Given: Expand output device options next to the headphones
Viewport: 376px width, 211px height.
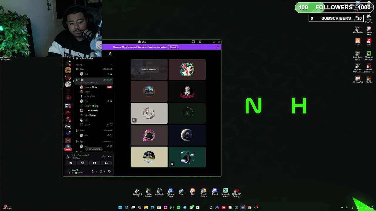Looking at the screenshot, I should pos(104,171).
